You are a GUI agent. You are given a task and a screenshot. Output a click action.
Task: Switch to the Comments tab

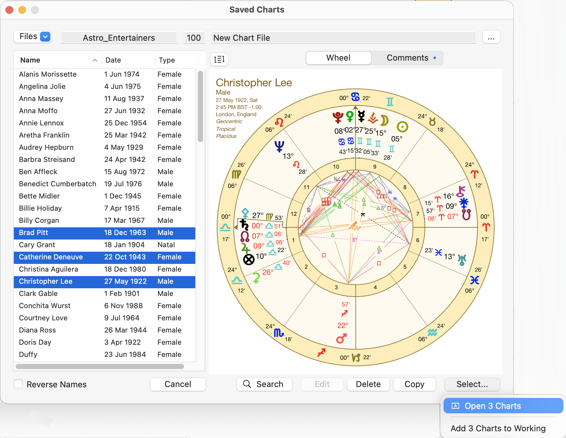click(x=407, y=58)
